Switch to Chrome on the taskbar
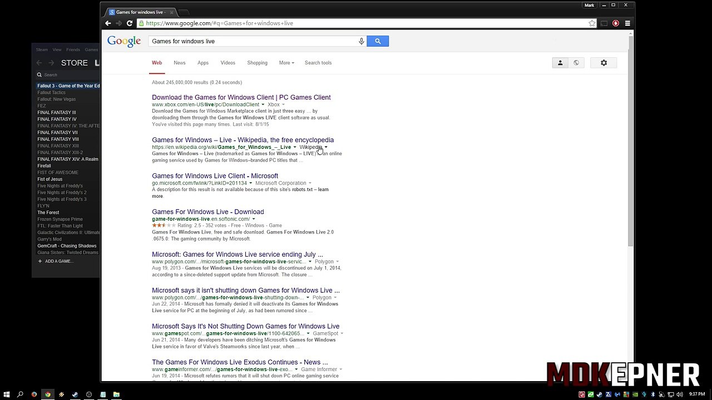The image size is (712, 400). point(48,394)
